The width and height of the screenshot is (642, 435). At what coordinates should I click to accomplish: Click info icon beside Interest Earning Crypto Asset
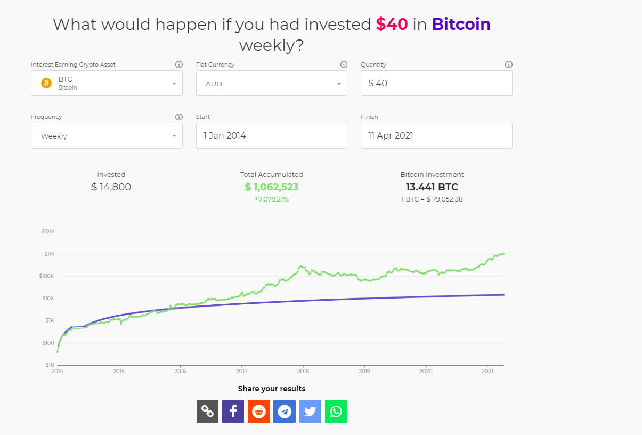(x=179, y=65)
